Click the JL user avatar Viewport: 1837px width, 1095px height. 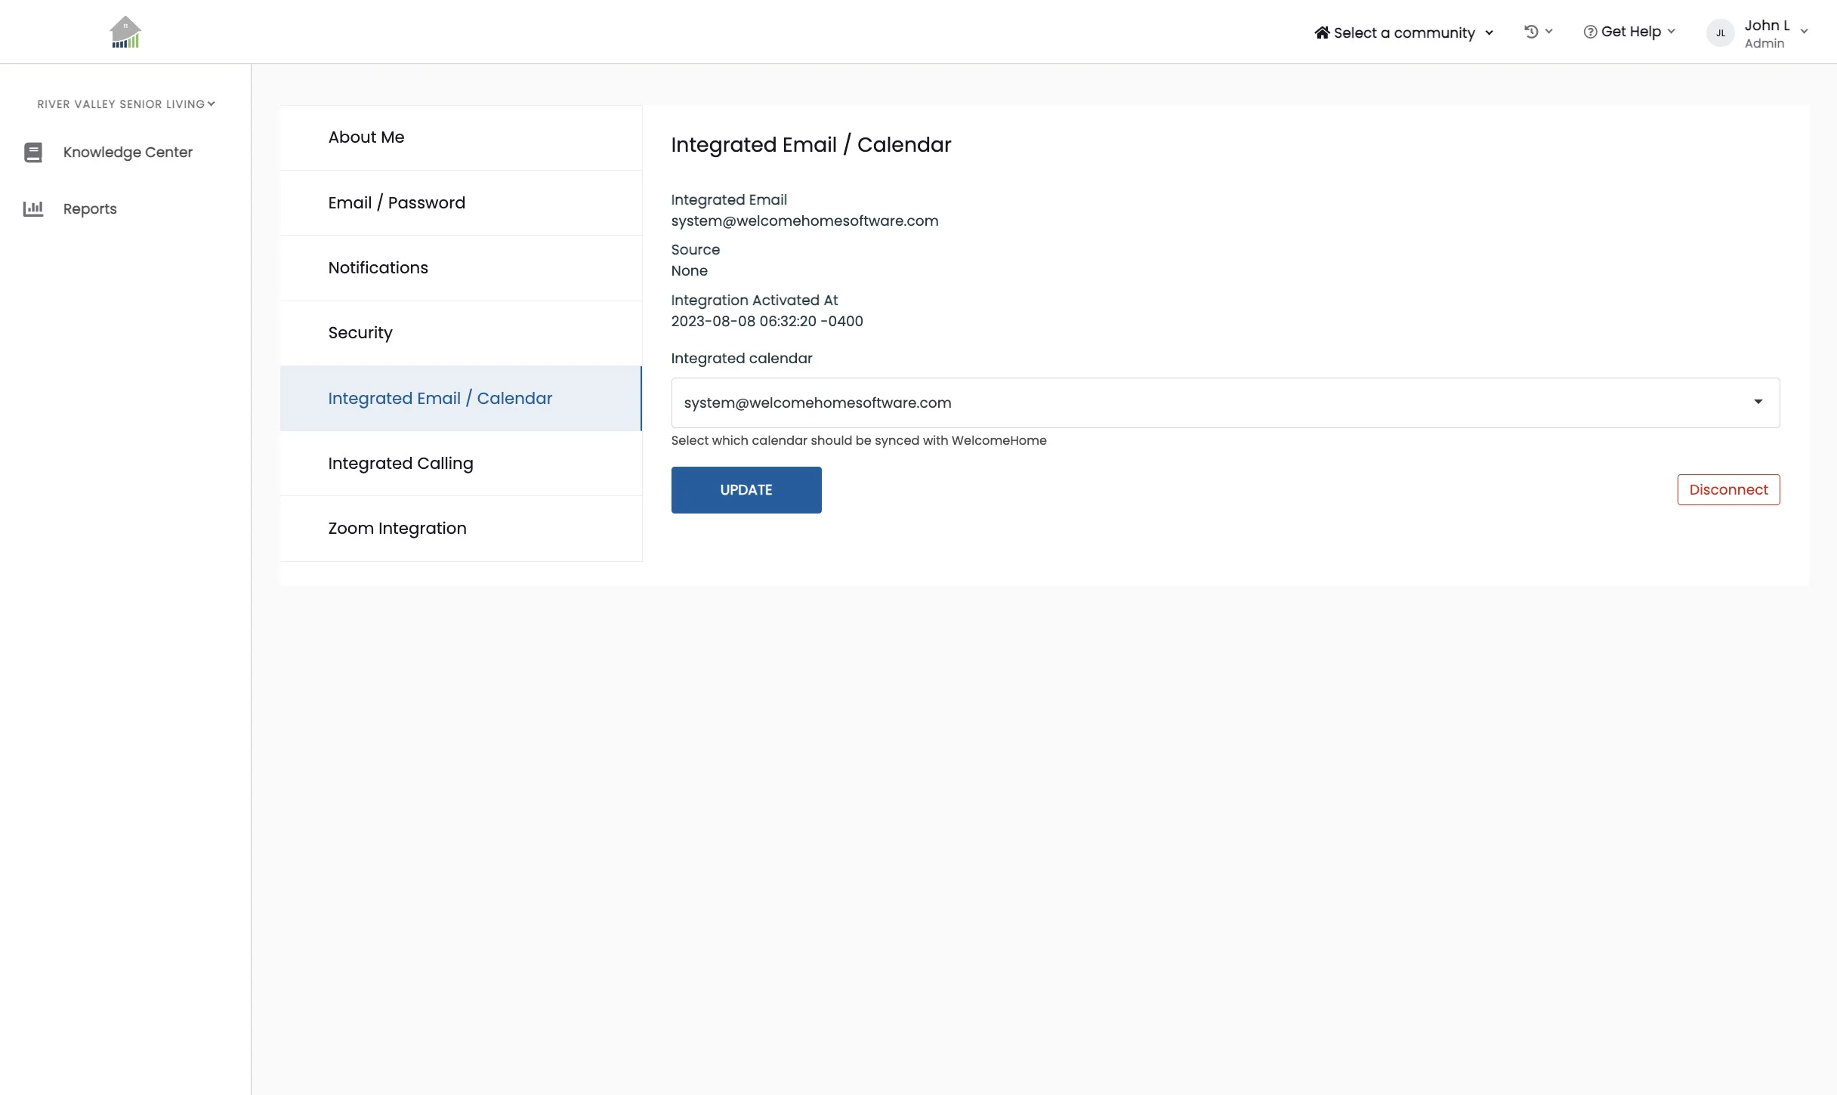coord(1720,33)
